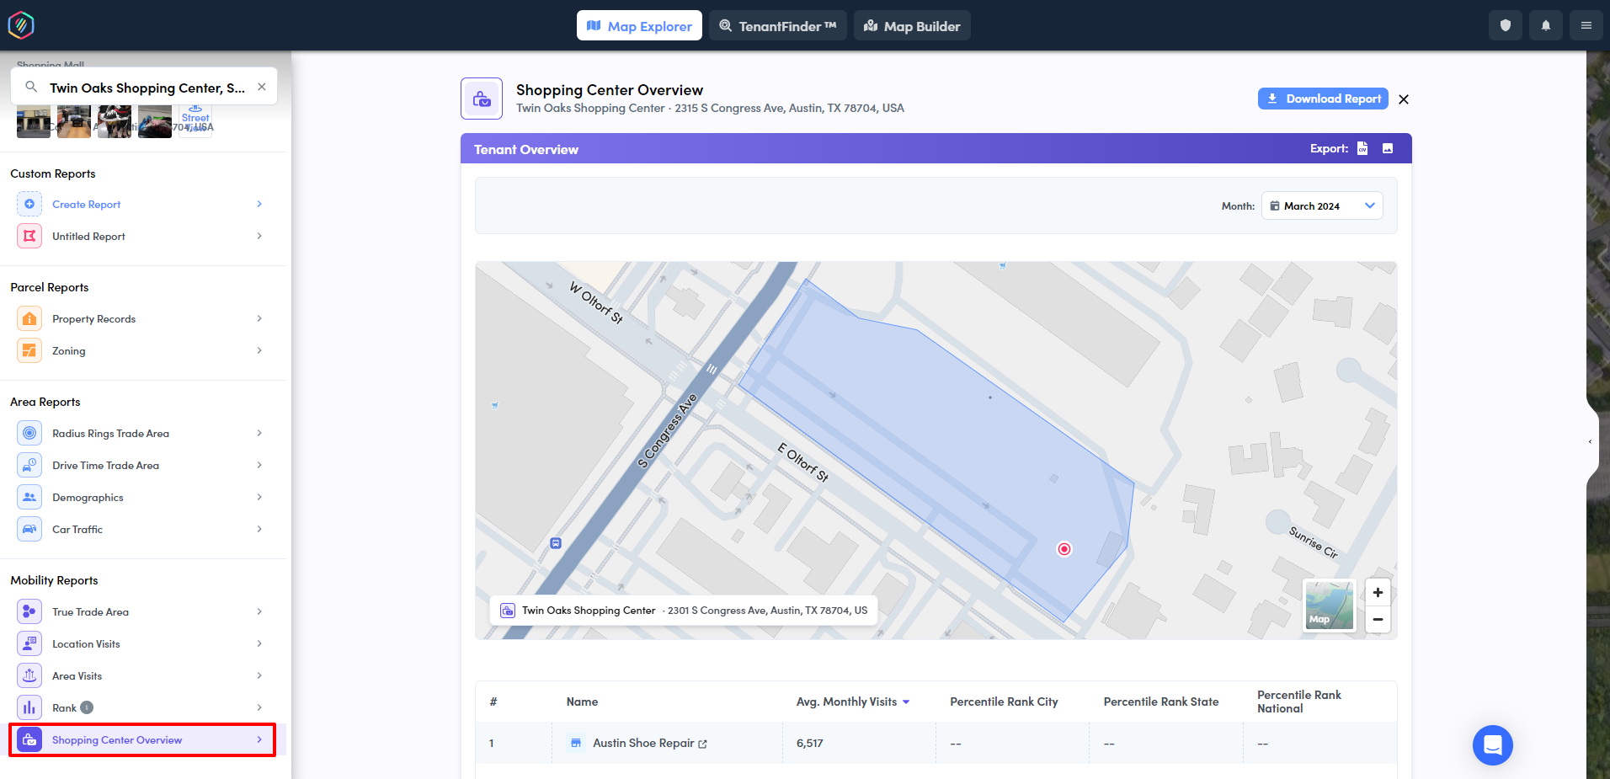Expand Radius Rings Trade Area chevron
Viewport: 1610px width, 779px height.
click(259, 433)
